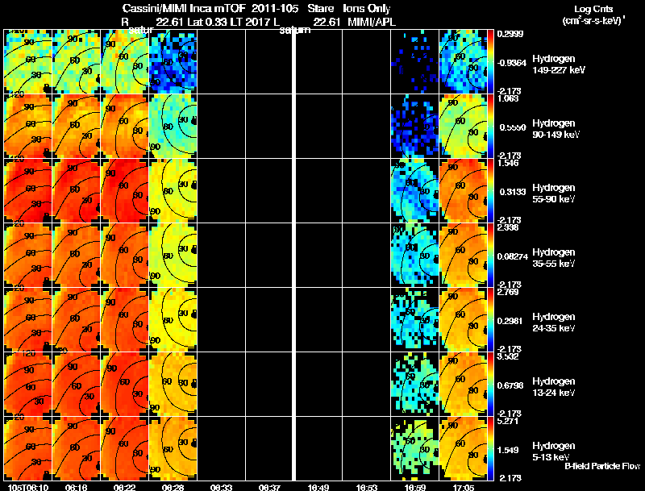The width and height of the screenshot is (645, 491).
Task: Click the colorbar maximum value '2.769'
Action: (508, 293)
